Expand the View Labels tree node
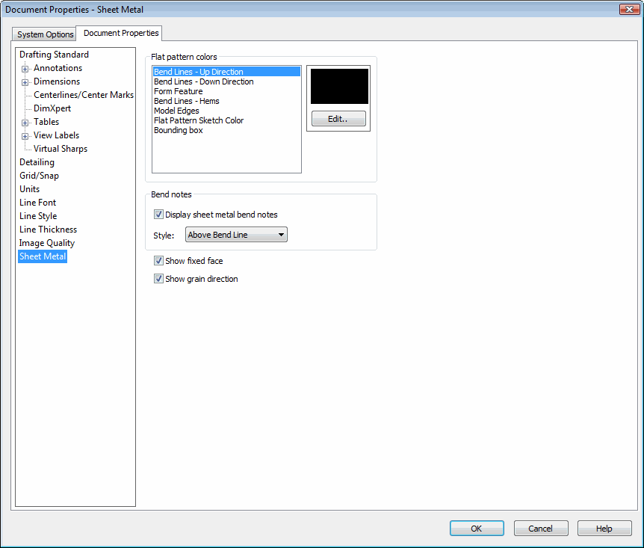 (x=25, y=137)
